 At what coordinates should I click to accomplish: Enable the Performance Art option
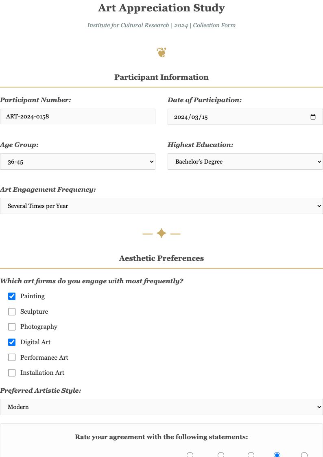[12, 357]
